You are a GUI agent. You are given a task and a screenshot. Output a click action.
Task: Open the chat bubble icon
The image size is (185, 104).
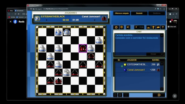158,27
